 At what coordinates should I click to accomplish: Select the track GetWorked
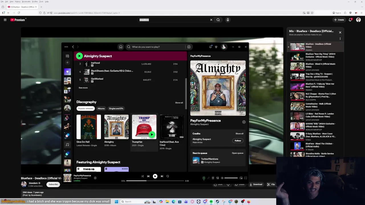pyautogui.click(x=97, y=79)
